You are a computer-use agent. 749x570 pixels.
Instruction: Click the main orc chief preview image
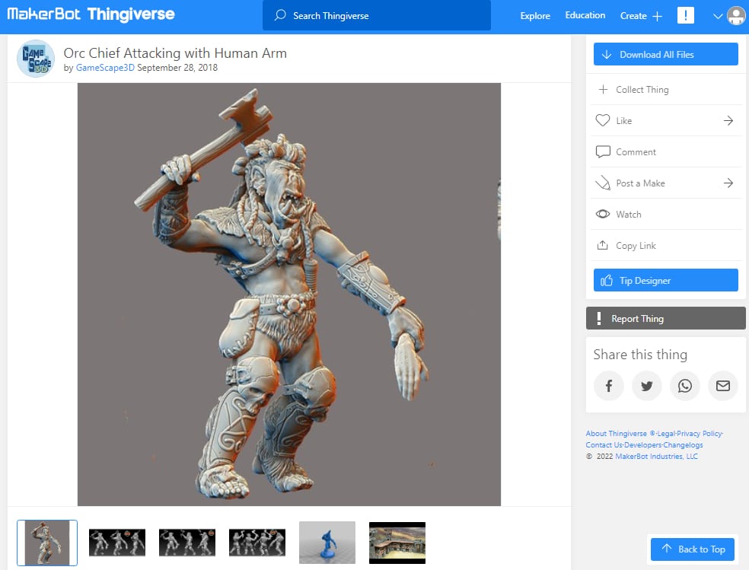point(289,294)
